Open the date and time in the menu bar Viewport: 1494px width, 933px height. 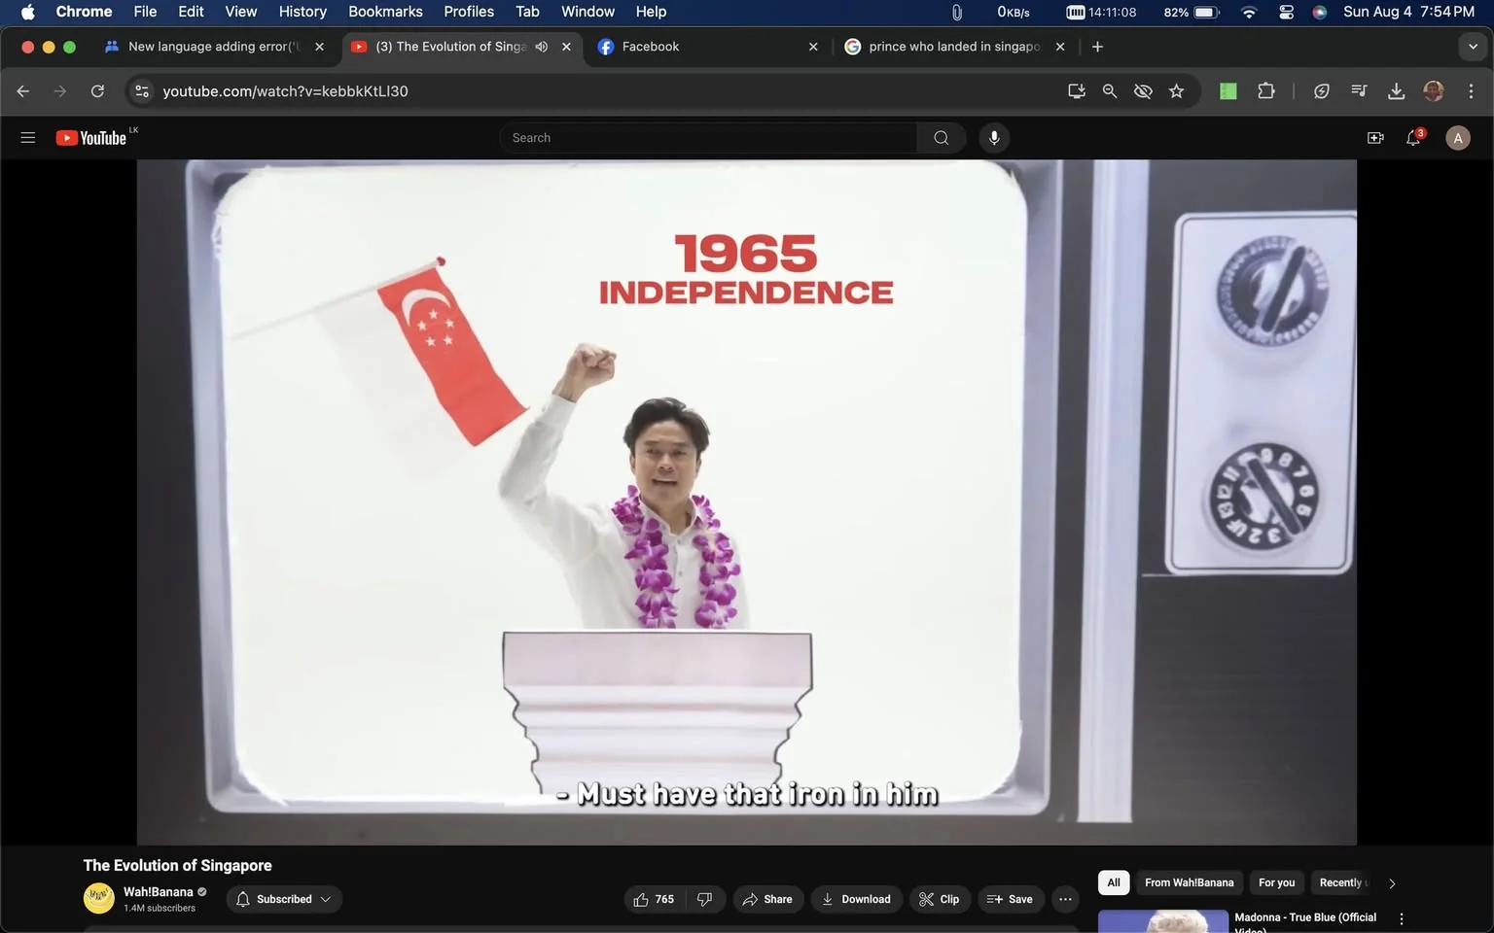click(1408, 12)
